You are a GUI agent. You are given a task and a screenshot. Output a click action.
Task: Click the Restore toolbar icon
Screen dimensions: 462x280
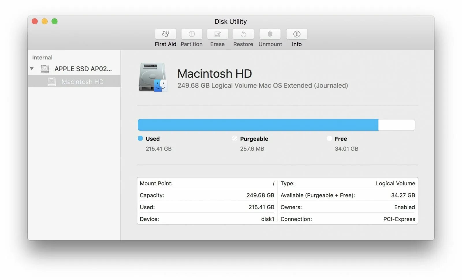coord(243,38)
